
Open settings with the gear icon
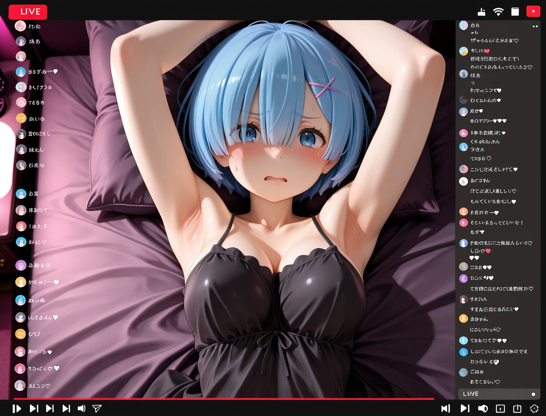[x=534, y=408]
